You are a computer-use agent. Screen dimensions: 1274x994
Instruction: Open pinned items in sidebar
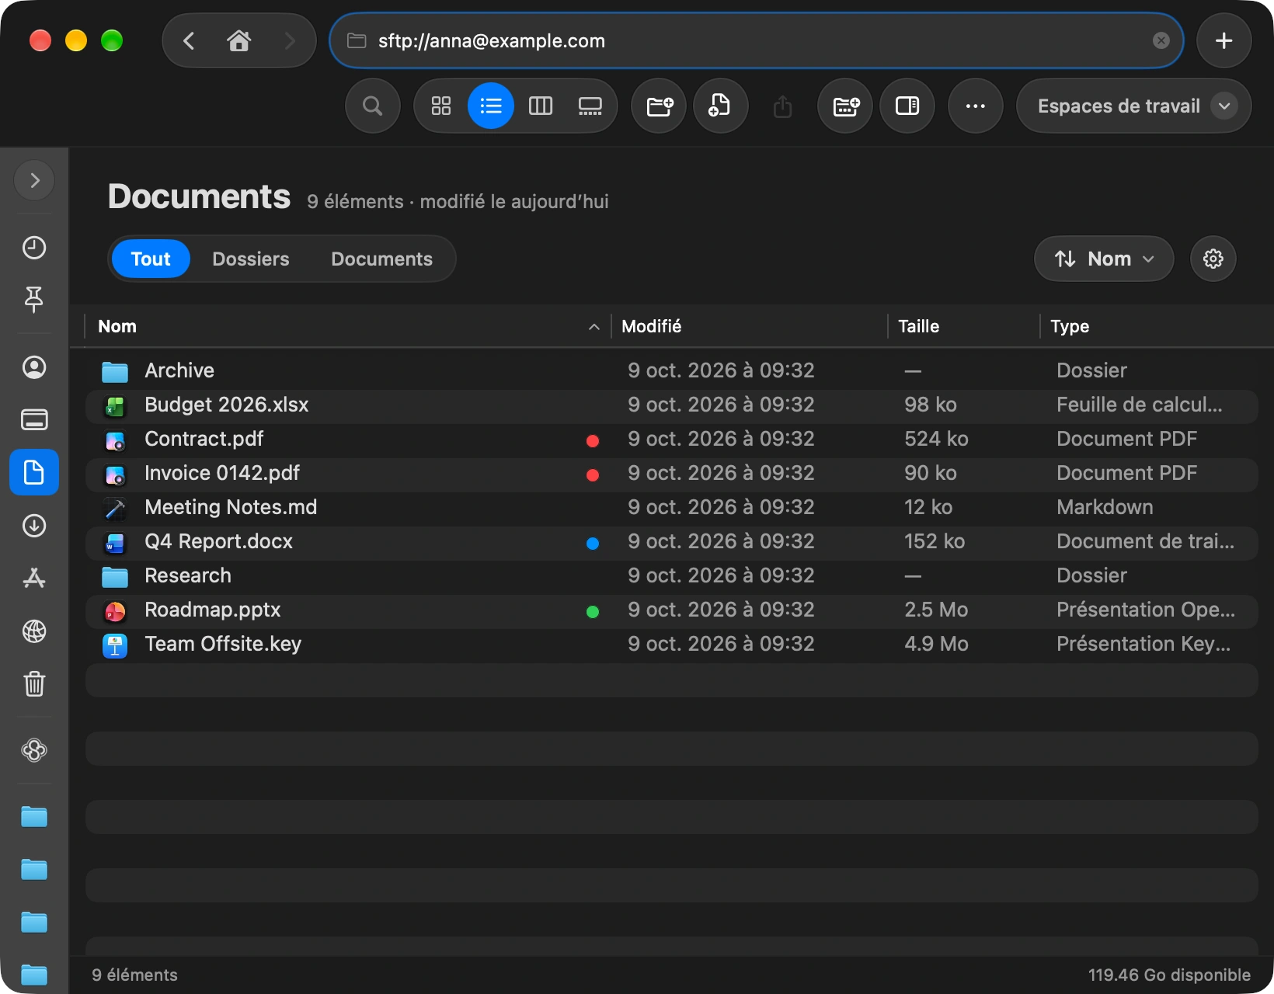click(34, 299)
